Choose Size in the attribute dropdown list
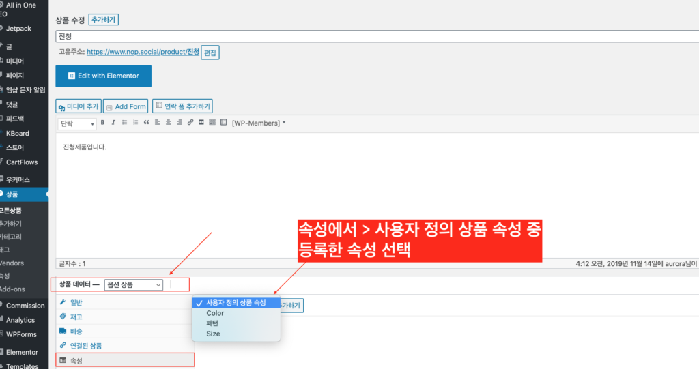 (x=213, y=334)
